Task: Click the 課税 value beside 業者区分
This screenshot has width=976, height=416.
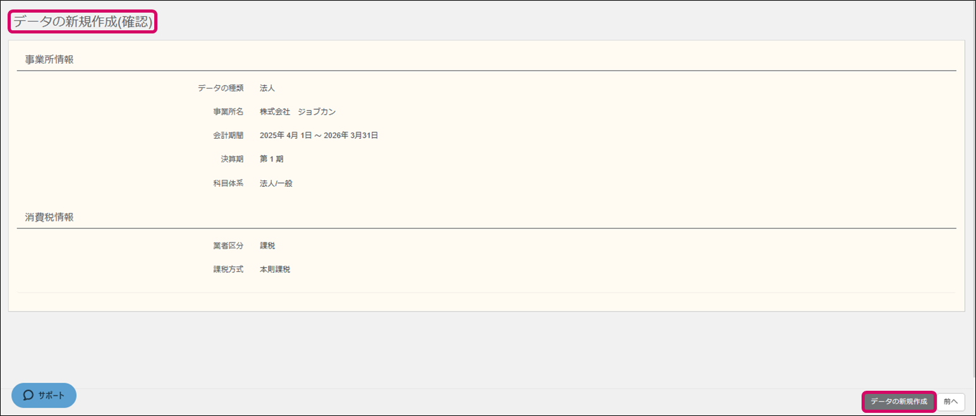Action: tap(267, 246)
